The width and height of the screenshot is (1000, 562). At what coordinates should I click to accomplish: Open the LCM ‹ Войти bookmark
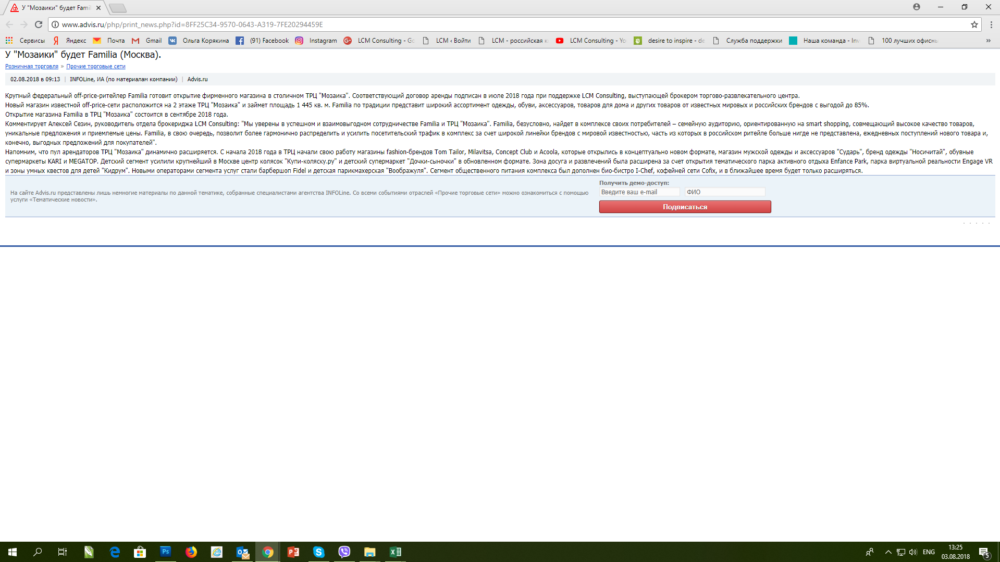click(x=447, y=41)
